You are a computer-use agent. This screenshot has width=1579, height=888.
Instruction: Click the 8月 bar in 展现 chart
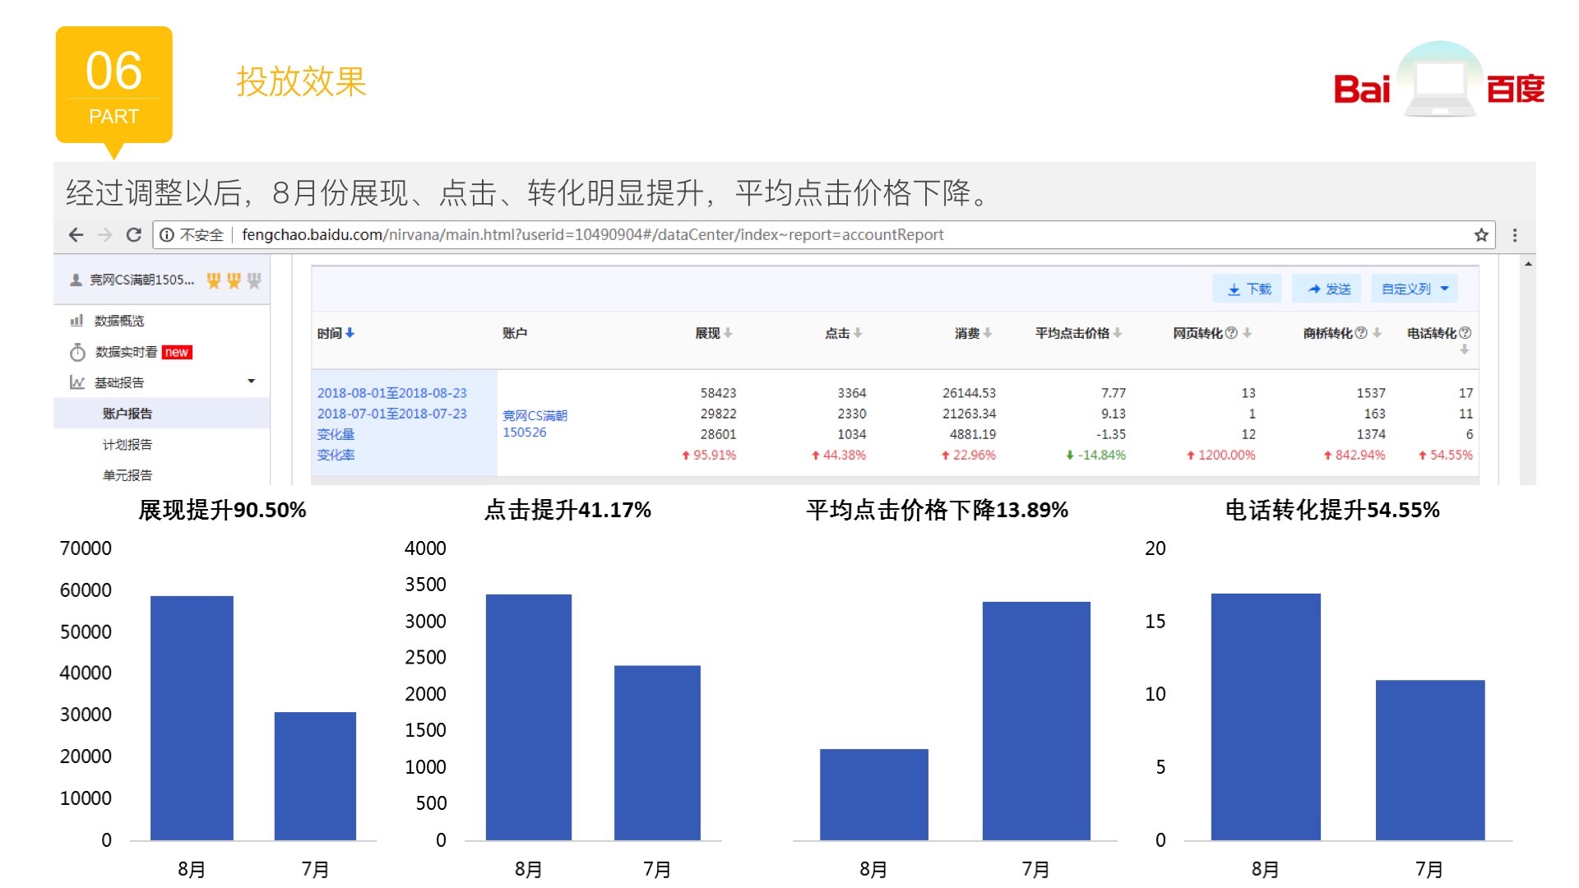click(192, 718)
